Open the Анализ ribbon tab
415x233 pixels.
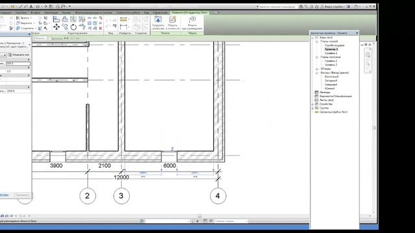[x=66, y=13]
